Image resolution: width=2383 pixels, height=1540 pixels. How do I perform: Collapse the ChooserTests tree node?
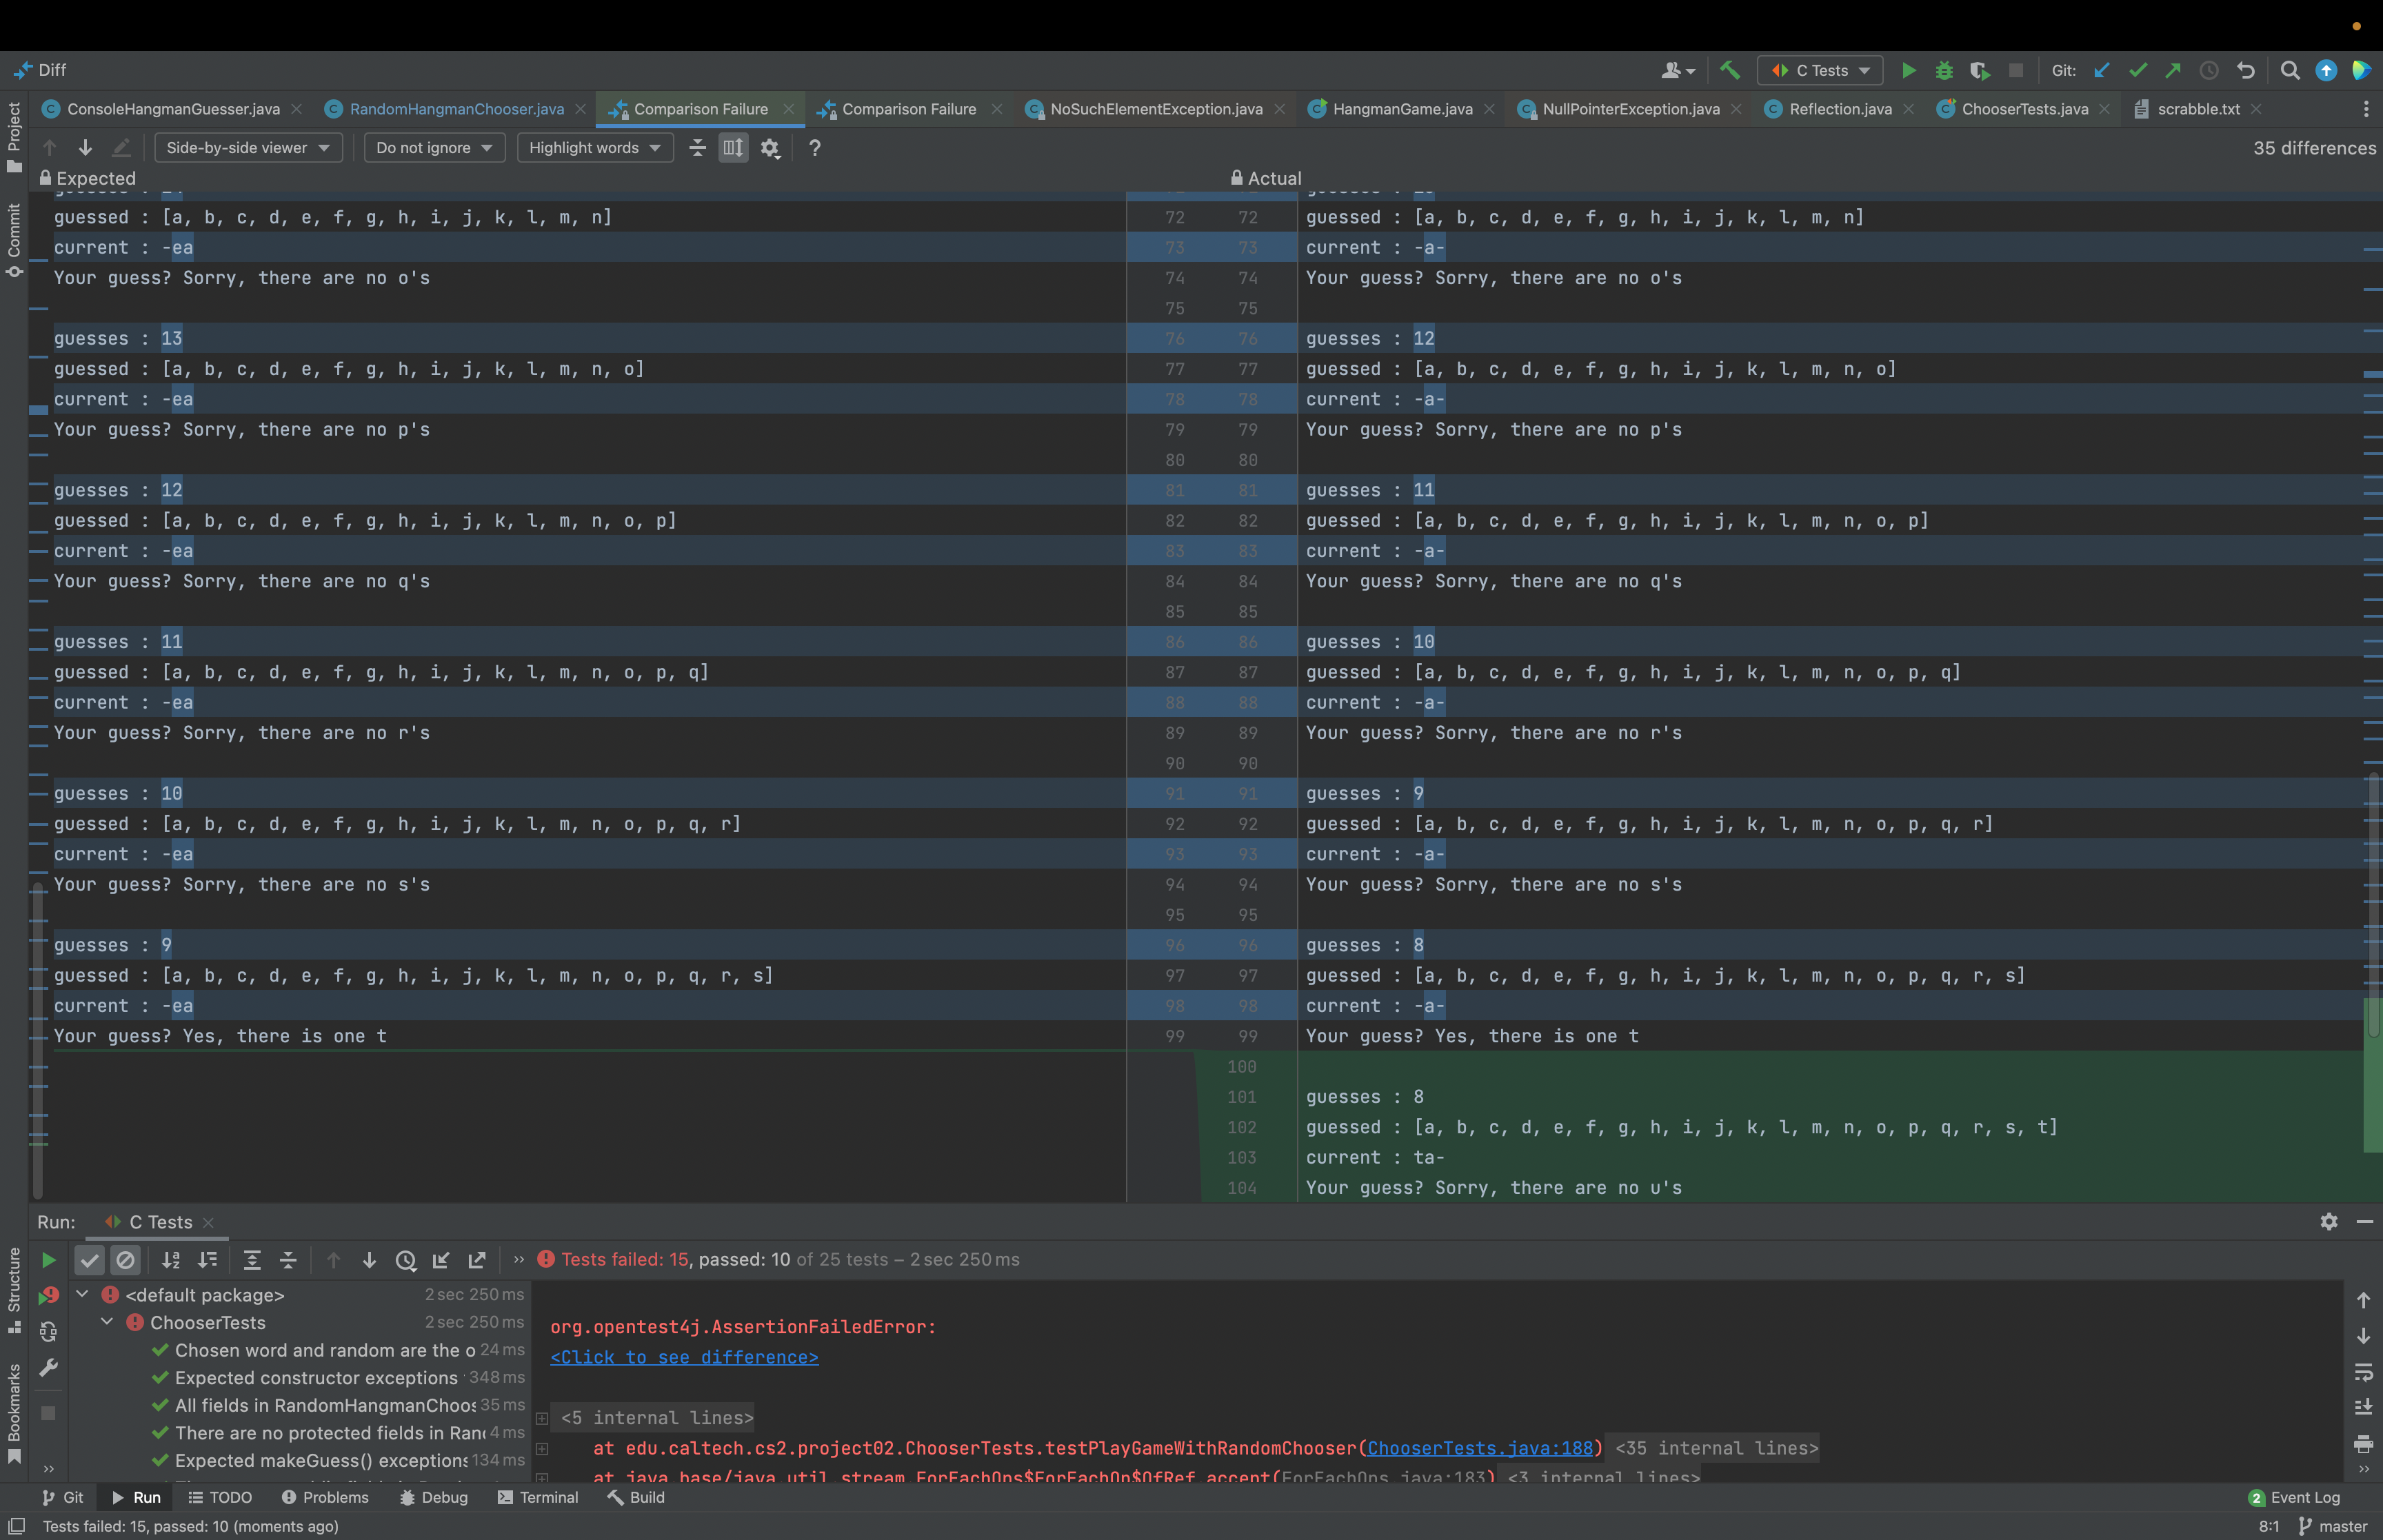pyautogui.click(x=107, y=1322)
